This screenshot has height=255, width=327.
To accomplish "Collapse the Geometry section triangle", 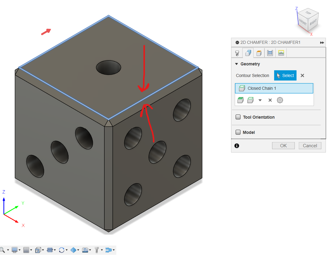I will coord(237,64).
